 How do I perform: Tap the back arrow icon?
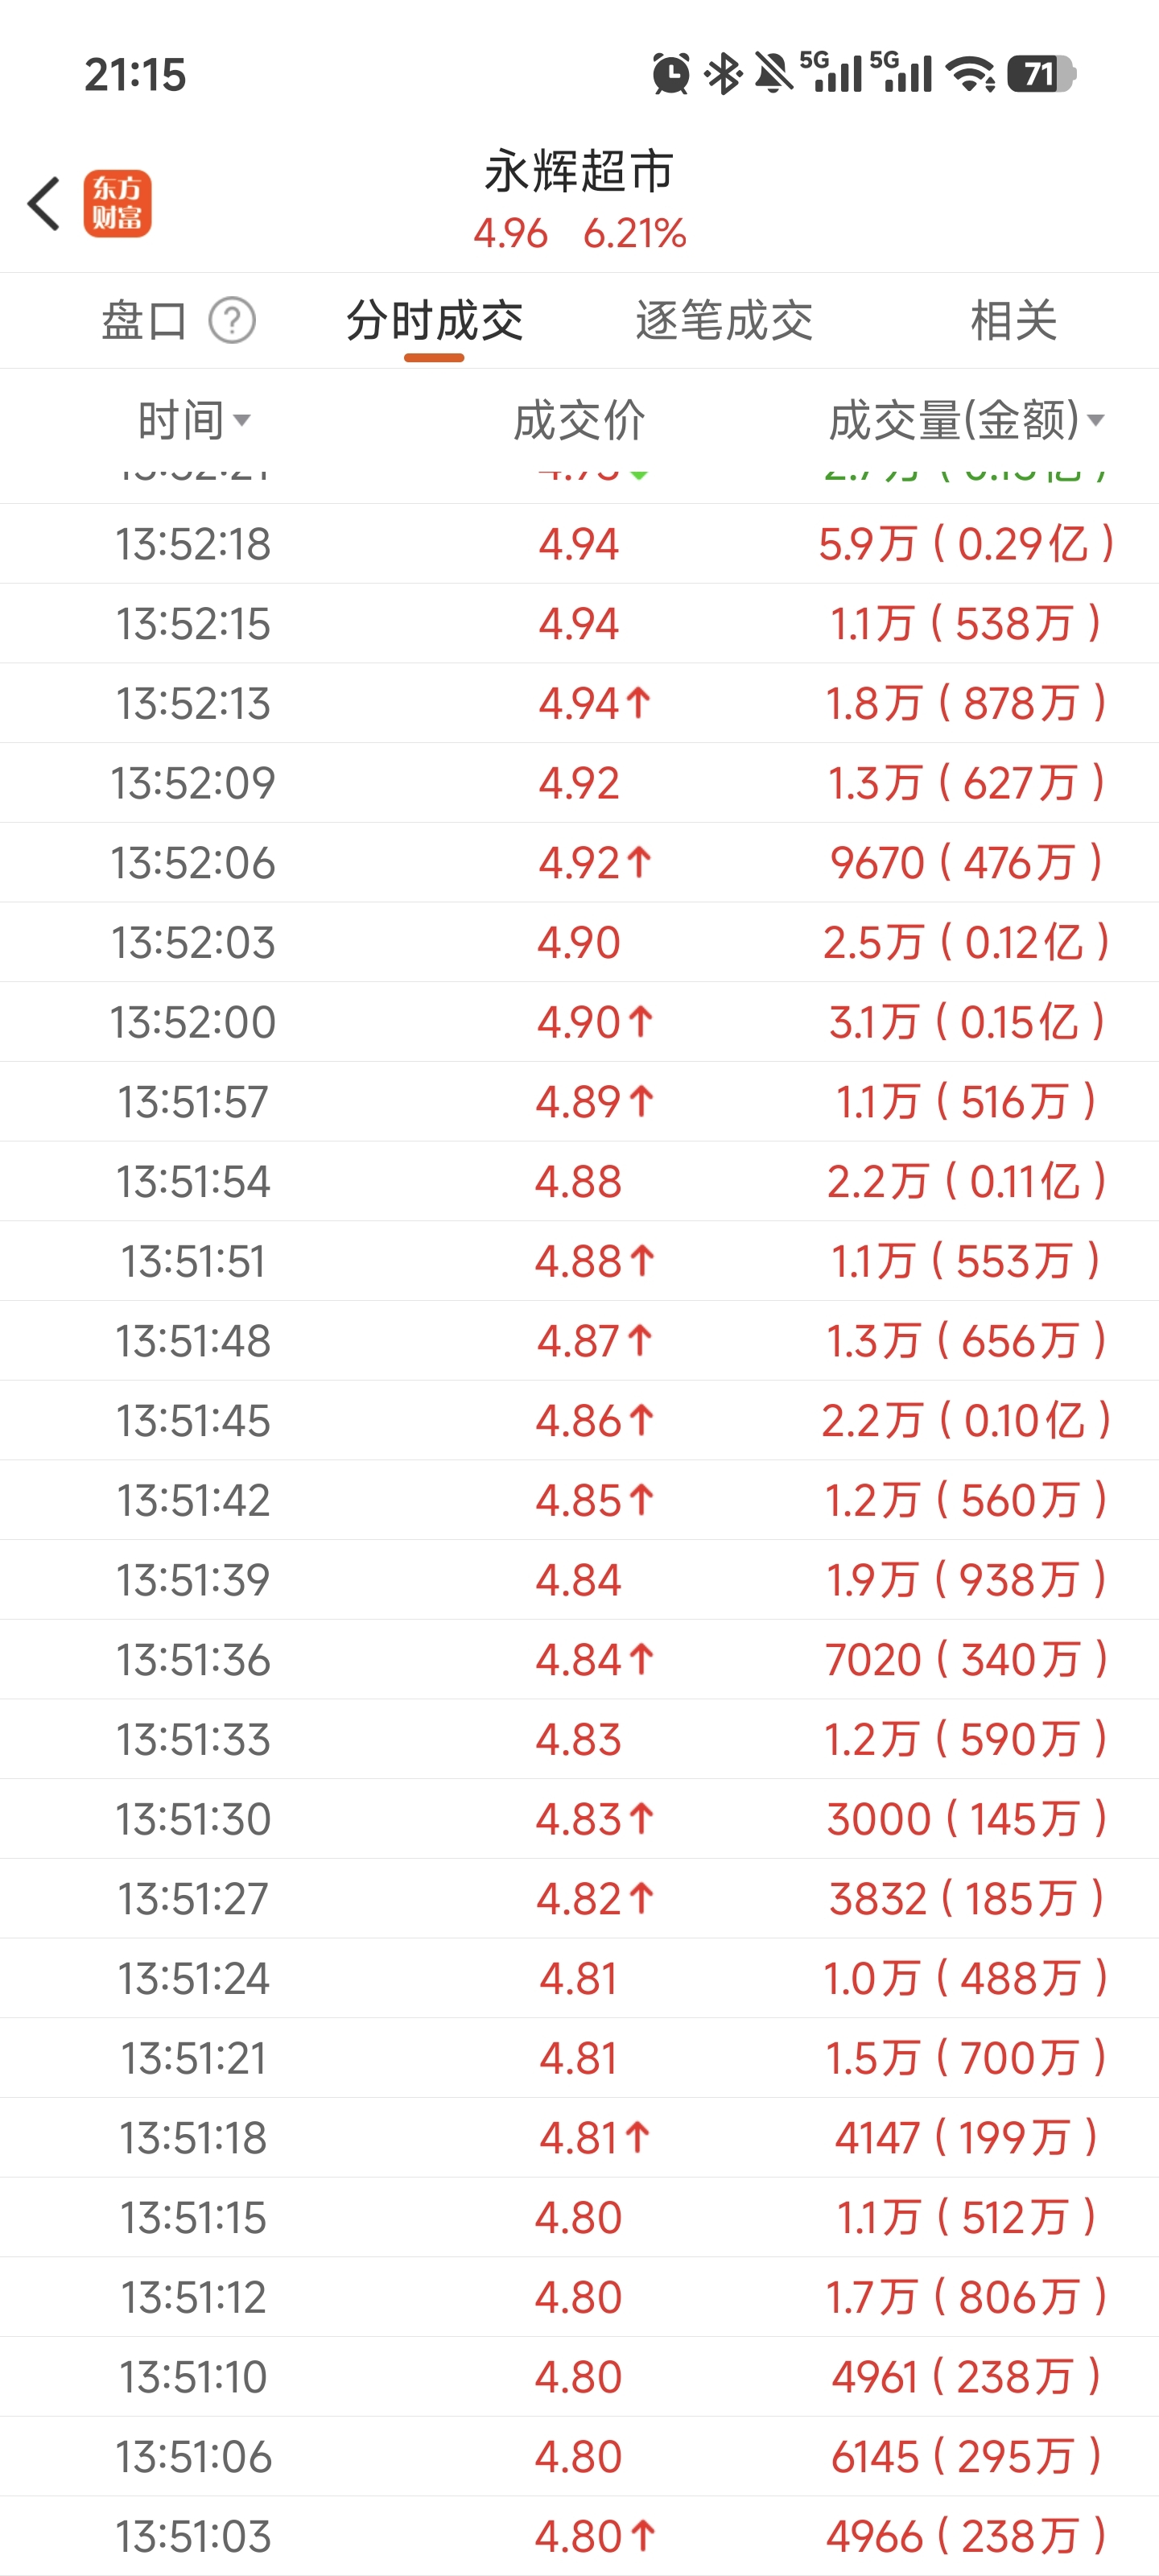click(x=44, y=204)
